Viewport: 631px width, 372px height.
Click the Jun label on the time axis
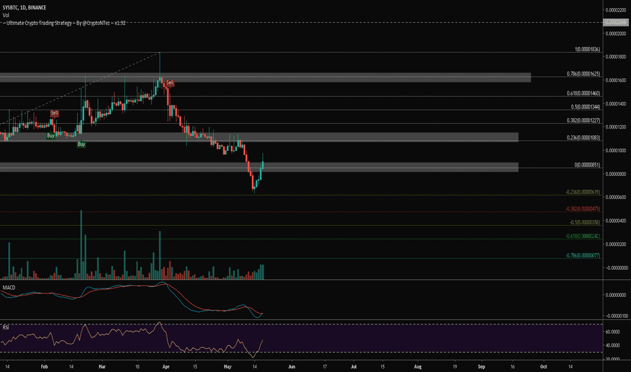click(292, 367)
